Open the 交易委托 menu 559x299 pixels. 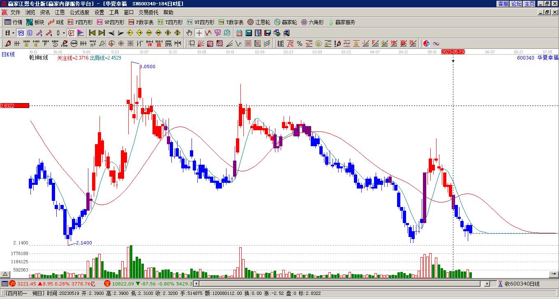click(x=148, y=12)
